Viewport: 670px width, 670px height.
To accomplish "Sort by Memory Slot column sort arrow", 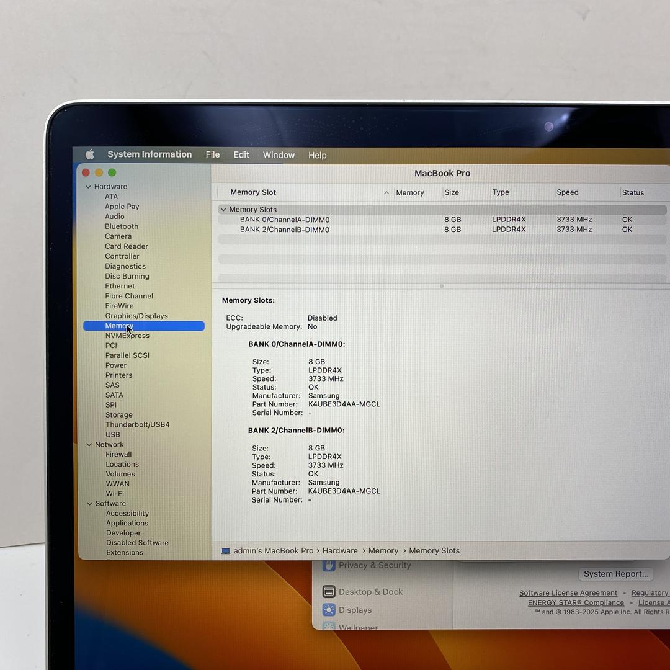I will click(386, 193).
